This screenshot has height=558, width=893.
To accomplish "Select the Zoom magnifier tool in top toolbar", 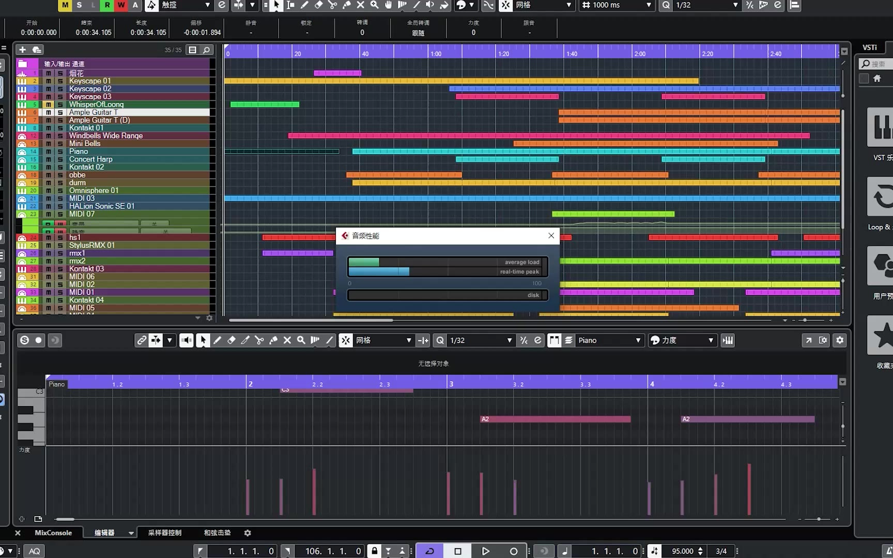I will click(374, 5).
